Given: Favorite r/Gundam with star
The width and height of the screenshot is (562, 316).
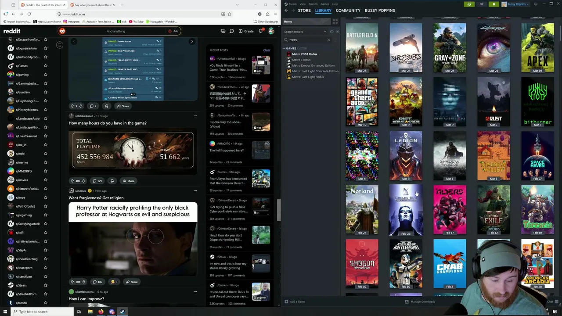Looking at the screenshot, I should pyautogui.click(x=46, y=92).
